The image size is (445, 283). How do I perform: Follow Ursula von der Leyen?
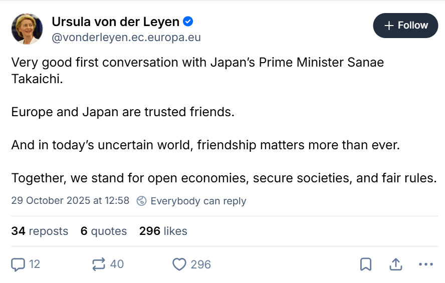coord(405,26)
